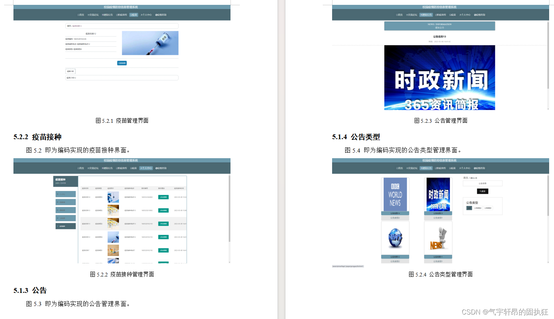Click 公告名称13 title in figure 5.2.3 screenshot
554x319 pixels.
[x=440, y=37]
